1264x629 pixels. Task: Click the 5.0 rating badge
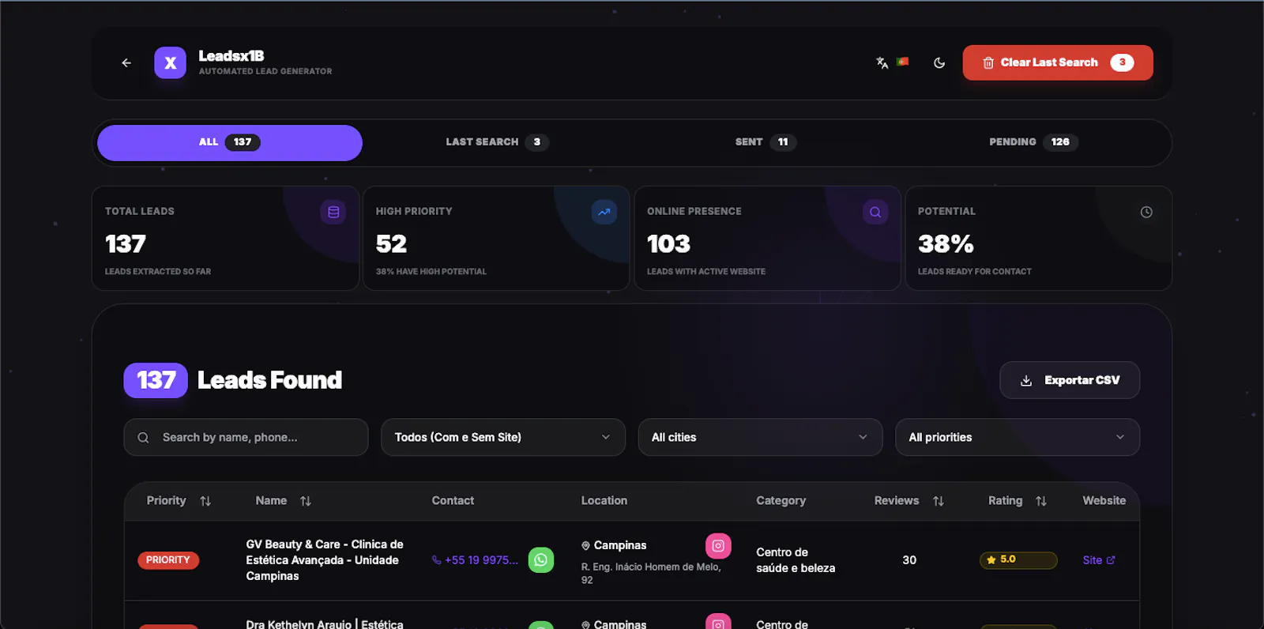tap(1018, 560)
